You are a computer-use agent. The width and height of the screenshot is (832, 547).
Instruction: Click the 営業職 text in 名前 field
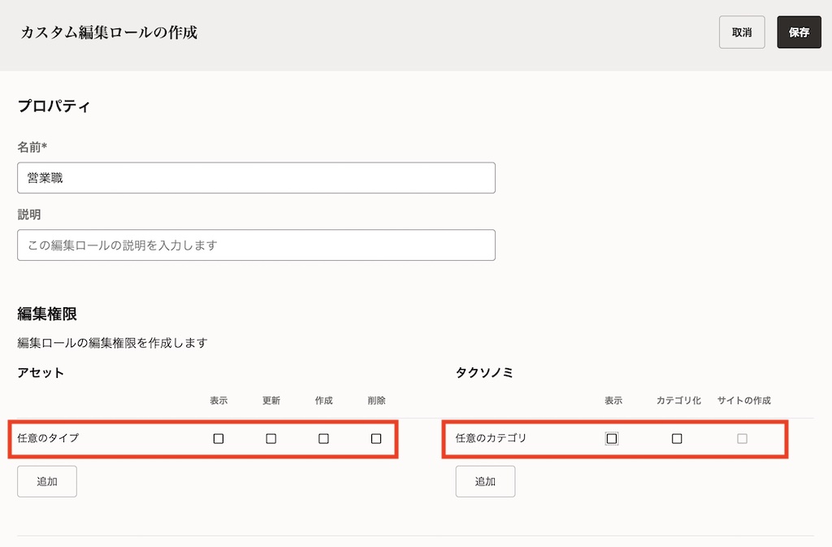[x=44, y=177]
